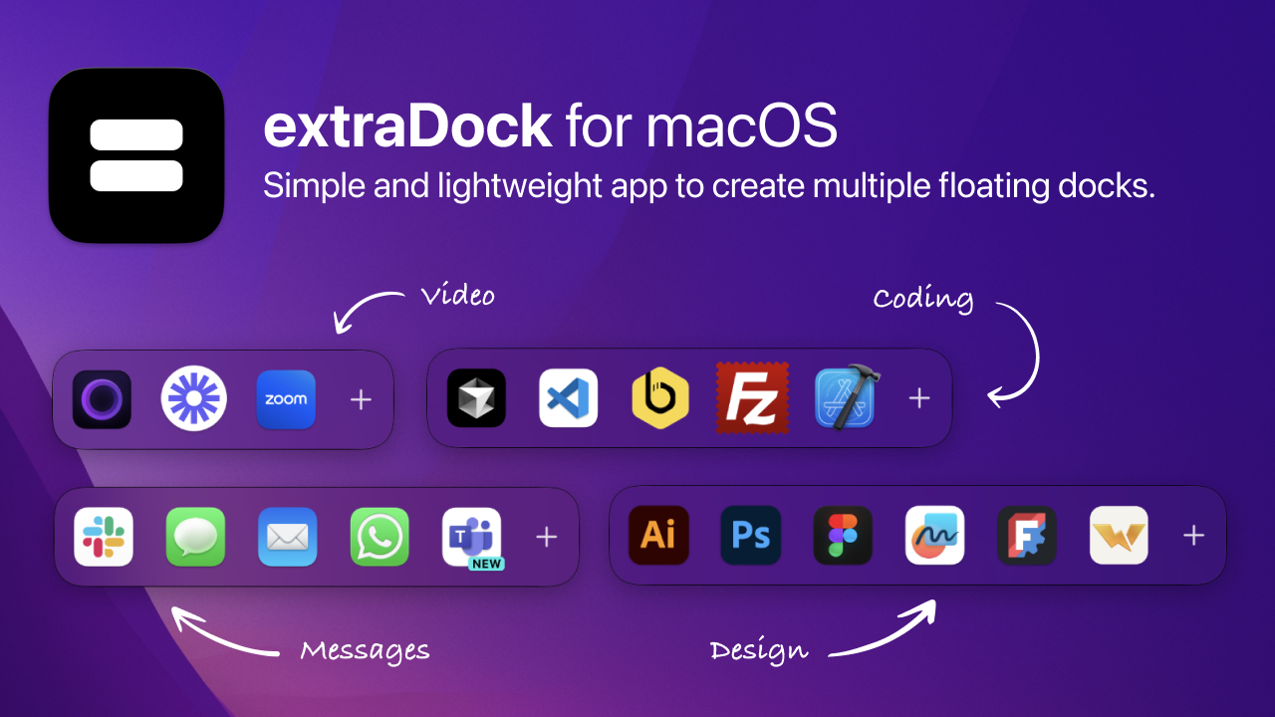Launch Adobe Illustrator

(658, 536)
